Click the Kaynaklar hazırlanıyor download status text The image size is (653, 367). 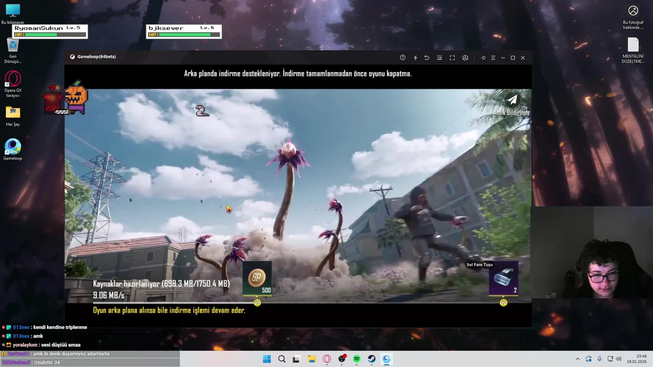pyautogui.click(x=161, y=283)
